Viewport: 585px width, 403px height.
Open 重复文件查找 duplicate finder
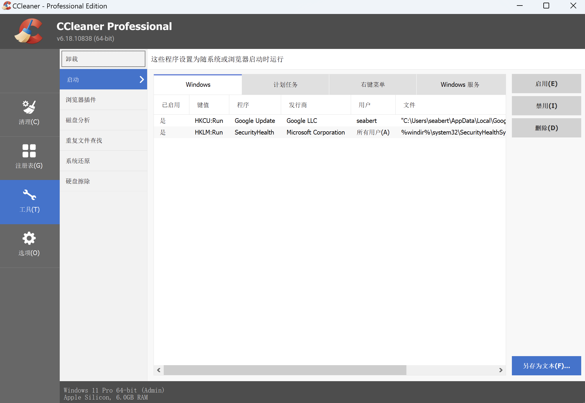click(x=103, y=141)
